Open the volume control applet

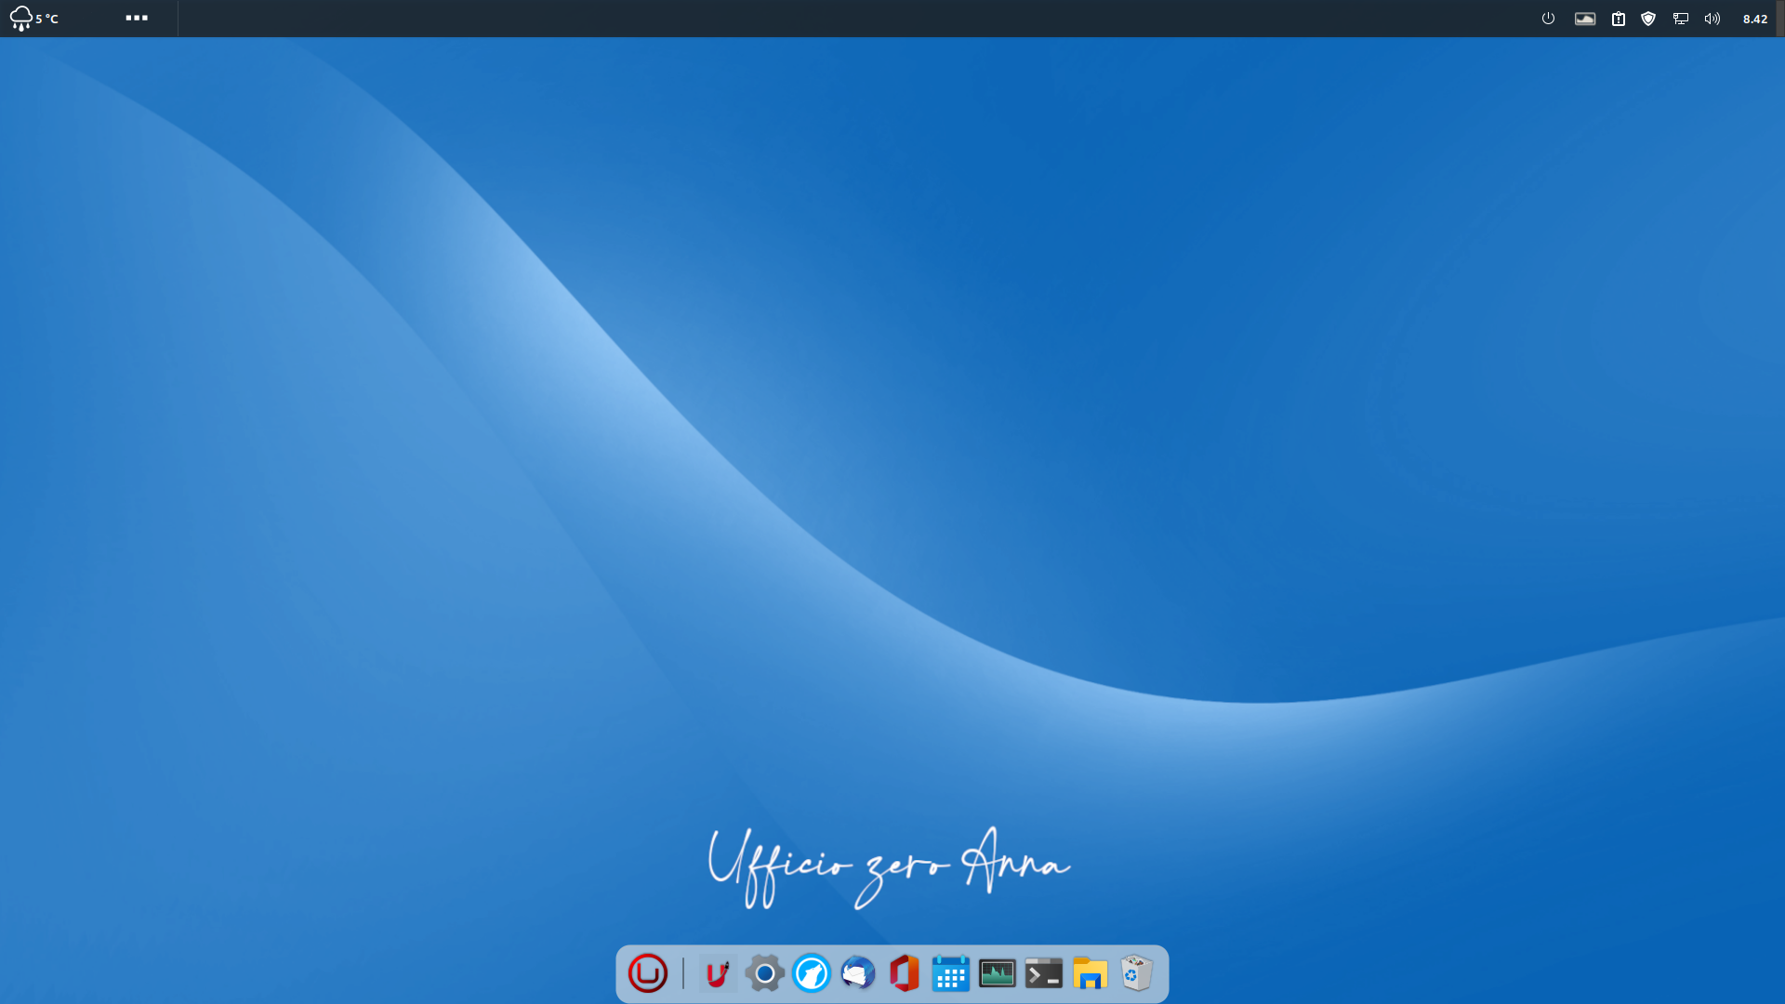pyautogui.click(x=1712, y=19)
